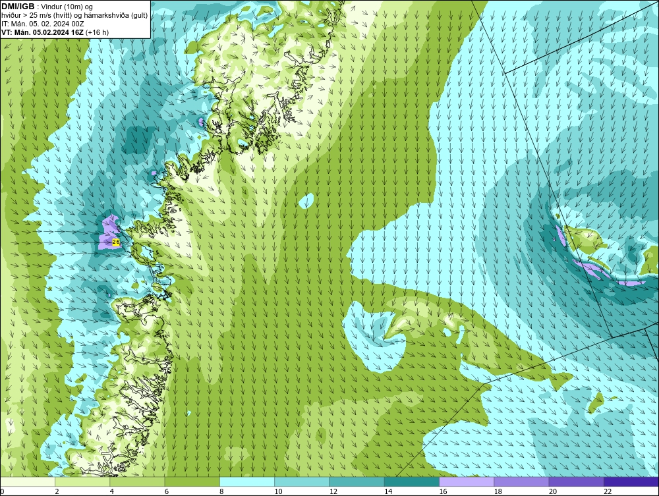Click the legend scale label '8'
This screenshot has height=496, width=659.
[x=221, y=491]
